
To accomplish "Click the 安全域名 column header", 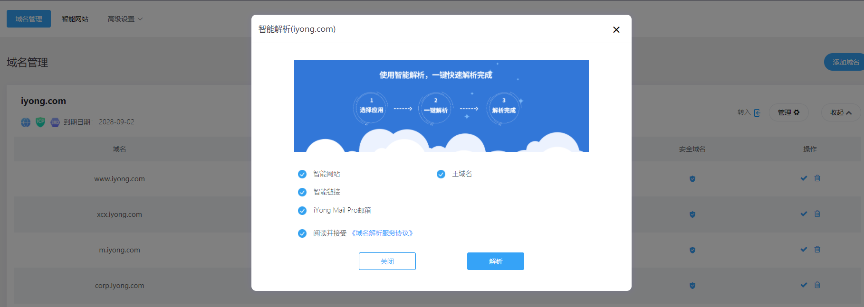I will point(692,149).
